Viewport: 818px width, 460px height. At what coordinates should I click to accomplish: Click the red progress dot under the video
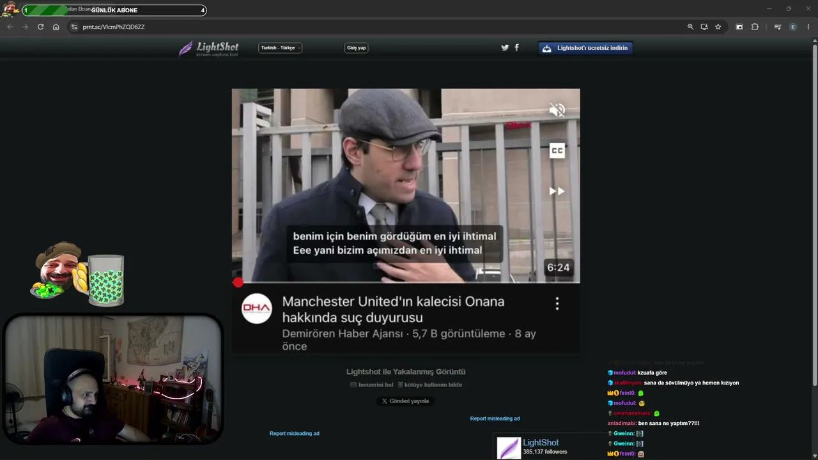(238, 282)
